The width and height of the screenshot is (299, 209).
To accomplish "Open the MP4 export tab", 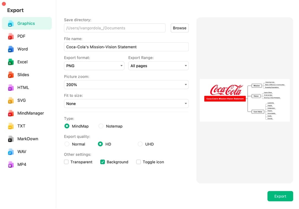I will click(x=21, y=164).
